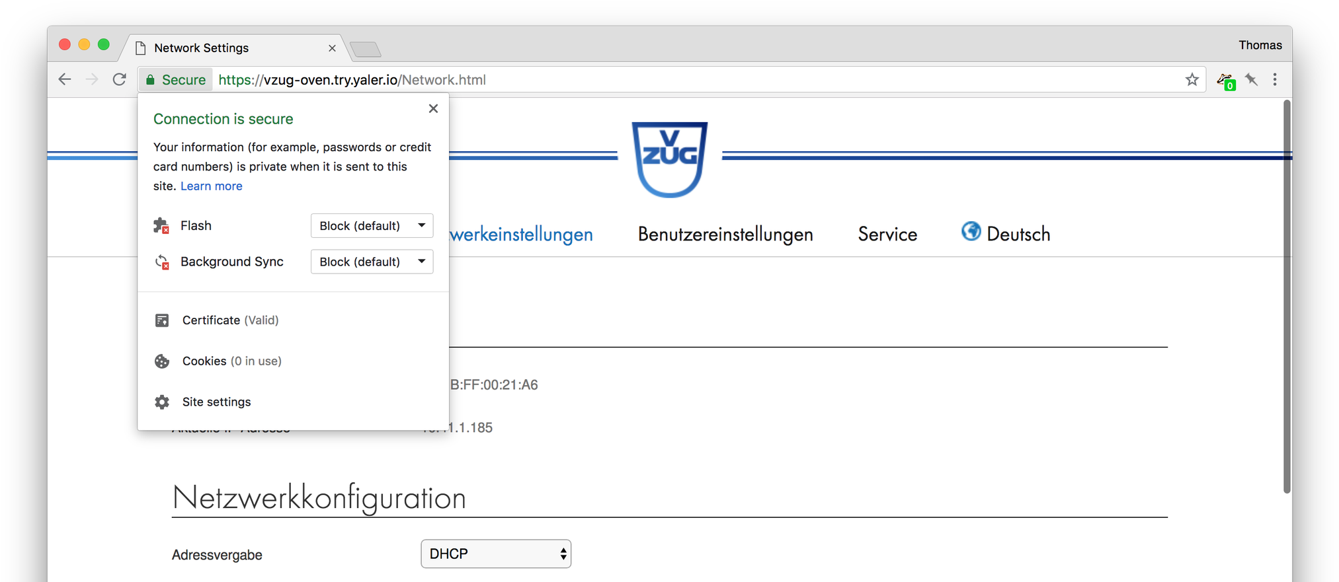Close the site info popup
Image resolution: width=1339 pixels, height=582 pixels.
[x=433, y=108]
